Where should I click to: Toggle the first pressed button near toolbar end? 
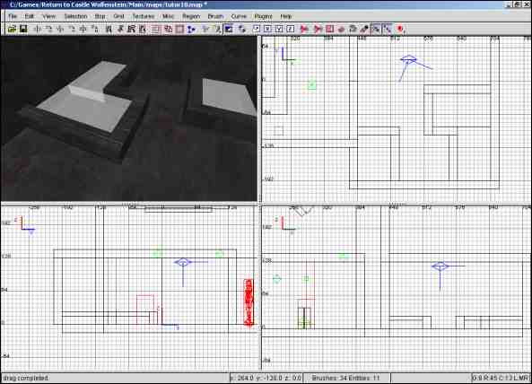tap(376, 30)
